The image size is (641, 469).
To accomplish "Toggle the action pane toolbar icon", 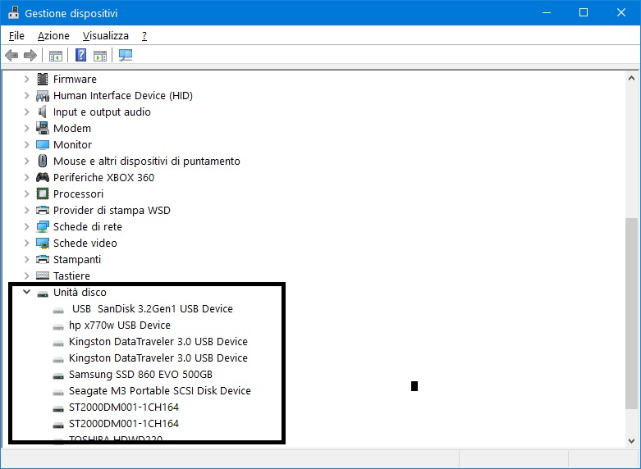I will pyautogui.click(x=100, y=55).
